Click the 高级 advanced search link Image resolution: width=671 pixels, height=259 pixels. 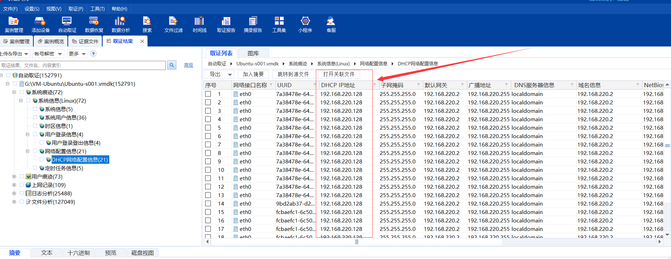pos(189,65)
